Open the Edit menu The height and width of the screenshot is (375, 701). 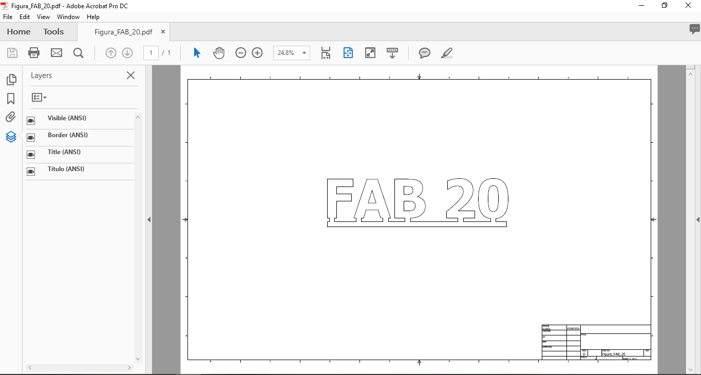(25, 17)
